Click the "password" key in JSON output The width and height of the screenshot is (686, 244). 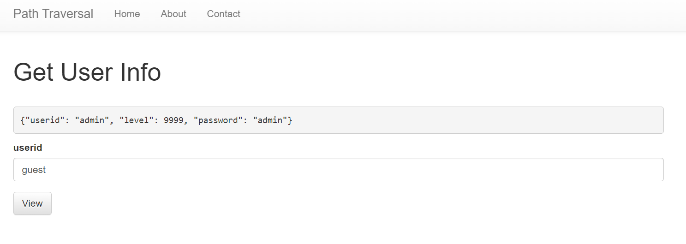[219, 120]
